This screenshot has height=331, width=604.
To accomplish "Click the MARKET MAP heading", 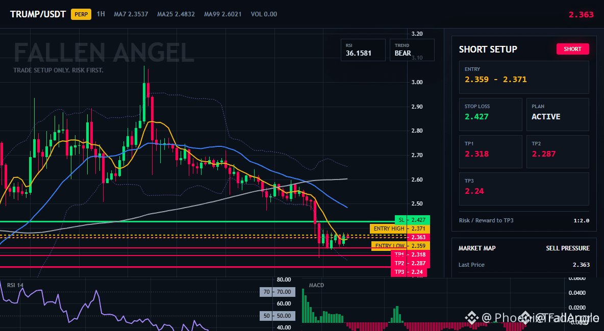I will 477,248.
